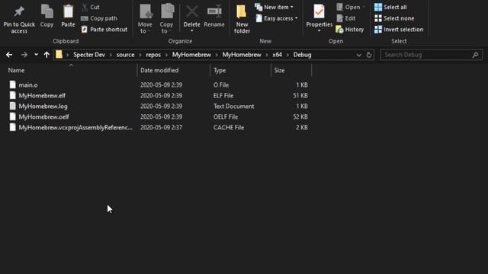
Task: Refresh the Debug folder
Action: pos(369,55)
